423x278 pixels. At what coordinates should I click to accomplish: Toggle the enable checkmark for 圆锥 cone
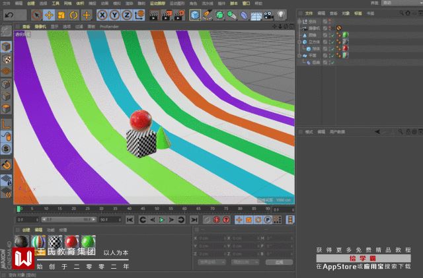pos(332,35)
